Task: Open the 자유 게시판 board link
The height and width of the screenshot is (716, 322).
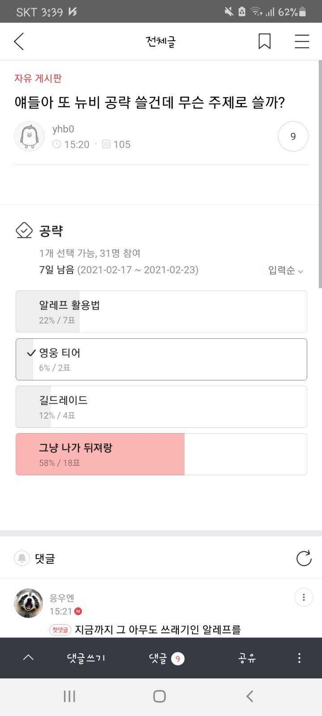Action: coord(38,78)
